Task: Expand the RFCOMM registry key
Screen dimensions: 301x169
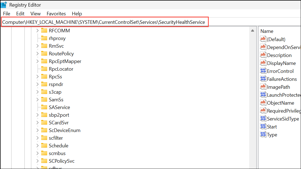Action: (38, 30)
